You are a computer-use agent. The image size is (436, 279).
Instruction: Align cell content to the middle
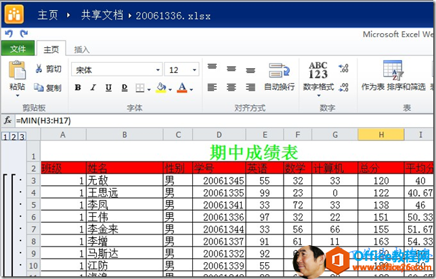[232, 68]
